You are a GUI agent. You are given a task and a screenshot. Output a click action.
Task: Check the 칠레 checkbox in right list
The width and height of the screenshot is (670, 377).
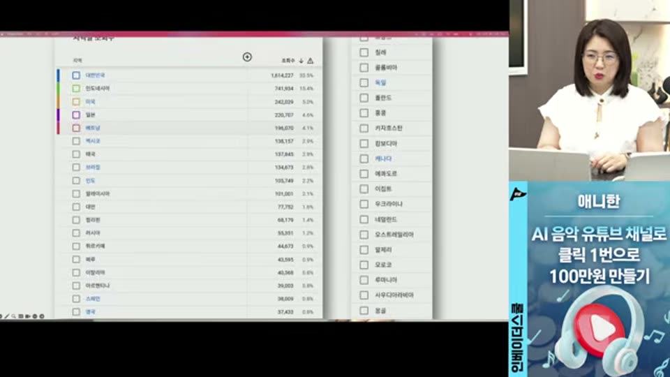coord(364,52)
